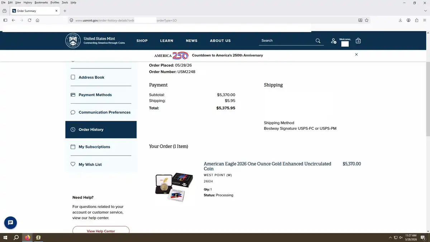
Task: Open the SHOP navigation menu
Action: pyautogui.click(x=142, y=41)
